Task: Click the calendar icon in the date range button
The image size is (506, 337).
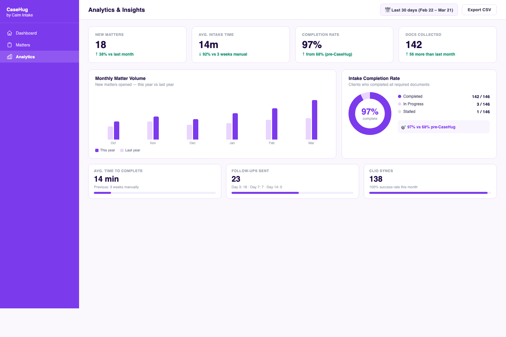Action: click(387, 10)
